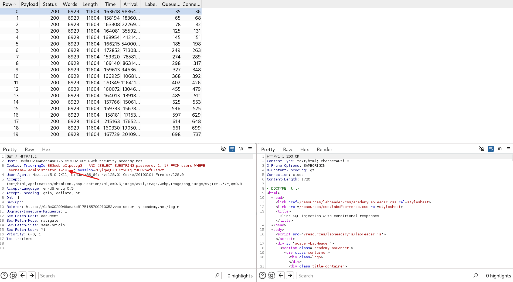513x282 pixels.
Task: Select result row 6 with time 172852
Action: pos(101,50)
